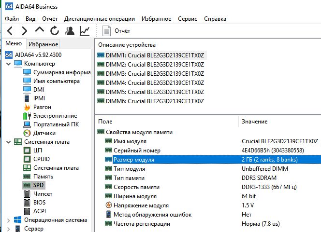Open the Избранное menu in menu bar
This screenshot has height=232, width=321.
pos(157,19)
